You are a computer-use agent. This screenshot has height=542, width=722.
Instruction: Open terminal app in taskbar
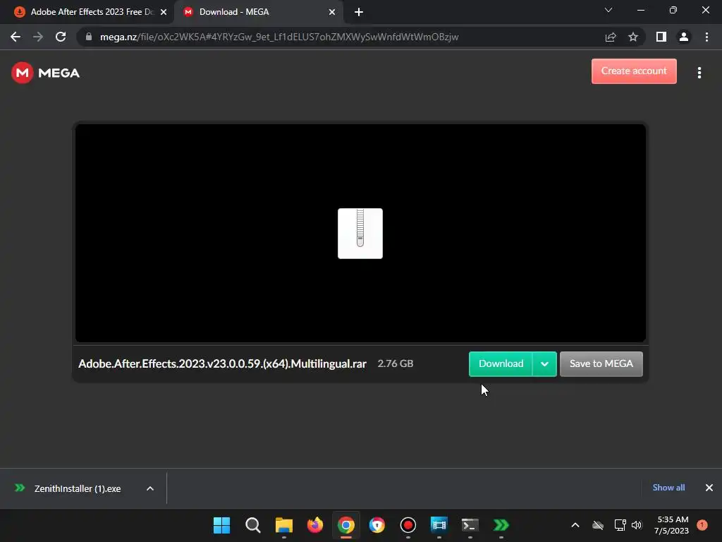[470, 525]
